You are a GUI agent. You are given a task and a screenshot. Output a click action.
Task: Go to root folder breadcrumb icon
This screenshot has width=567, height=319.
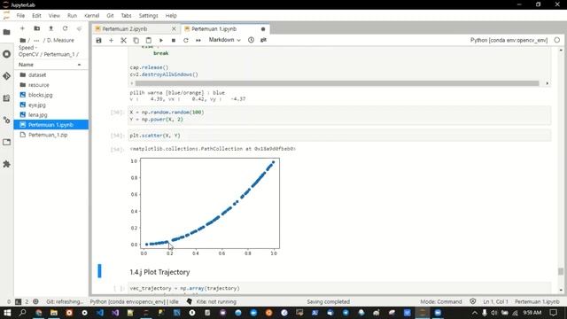(x=22, y=40)
